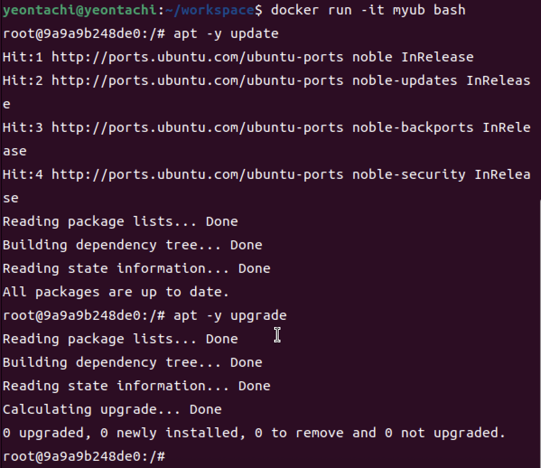Click the noble InRelease URL on Hit:1 line
Viewport: 541px width, 468px height.
pyautogui.click(x=198, y=57)
